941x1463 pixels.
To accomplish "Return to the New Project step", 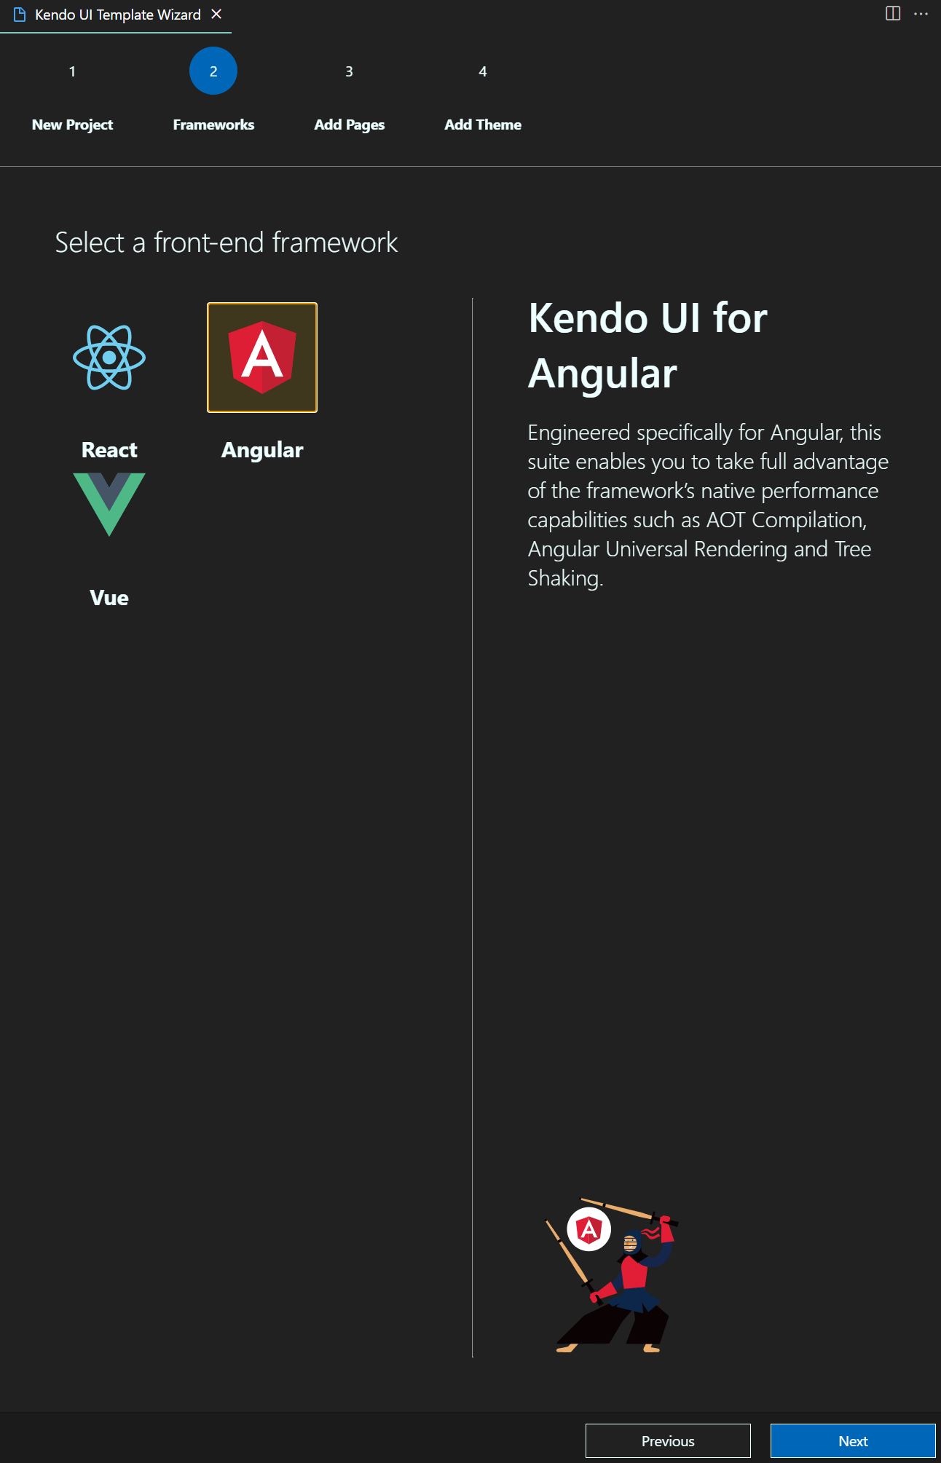I will click(x=71, y=125).
